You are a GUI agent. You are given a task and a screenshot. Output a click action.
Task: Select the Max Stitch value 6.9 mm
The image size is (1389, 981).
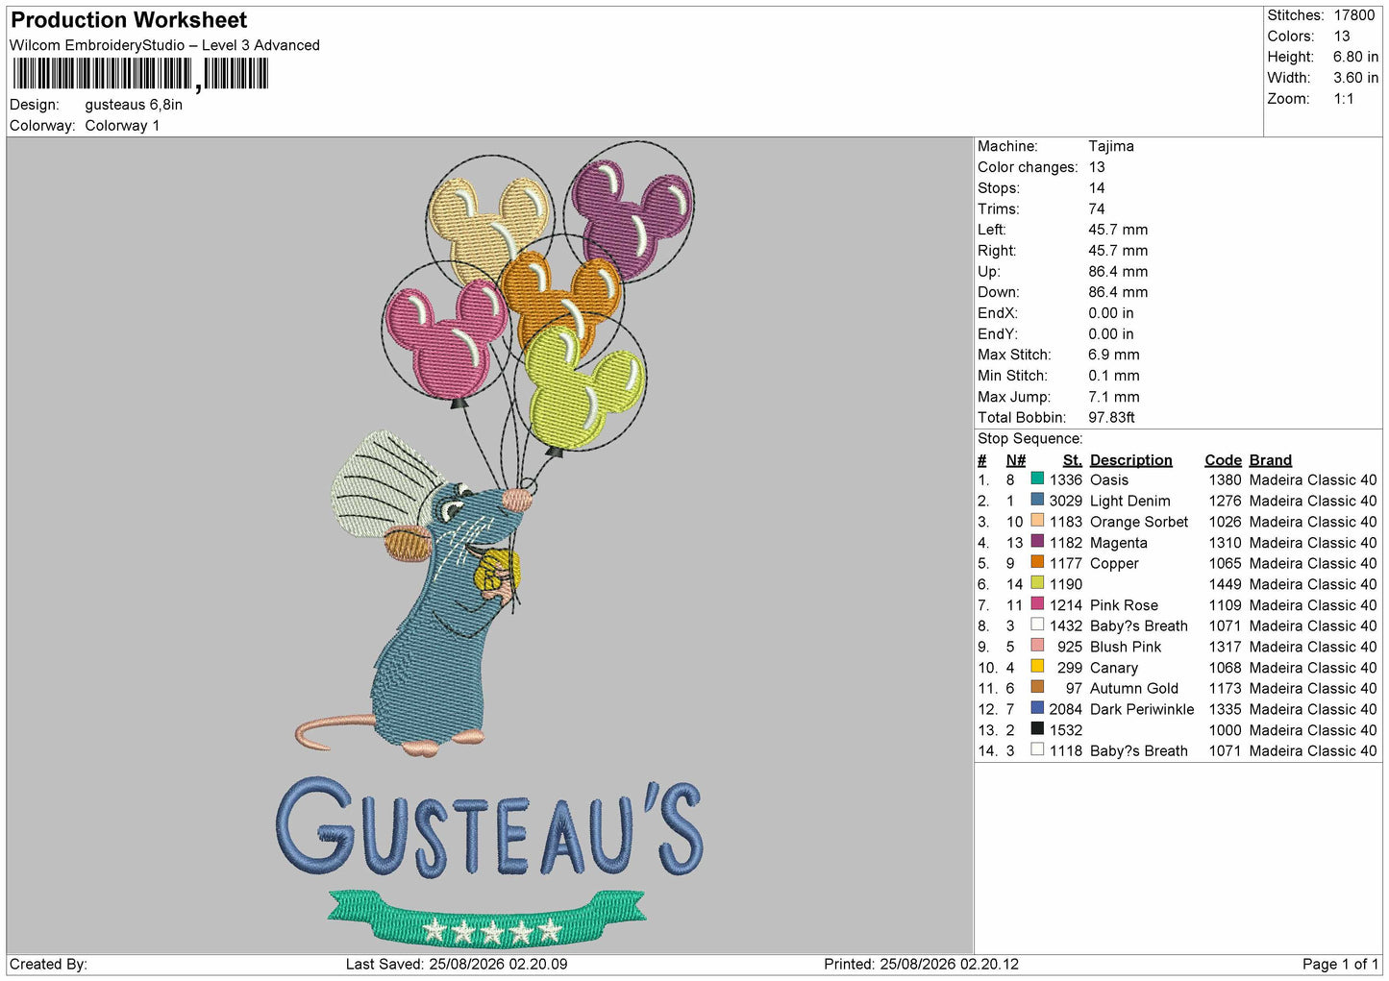1114,355
